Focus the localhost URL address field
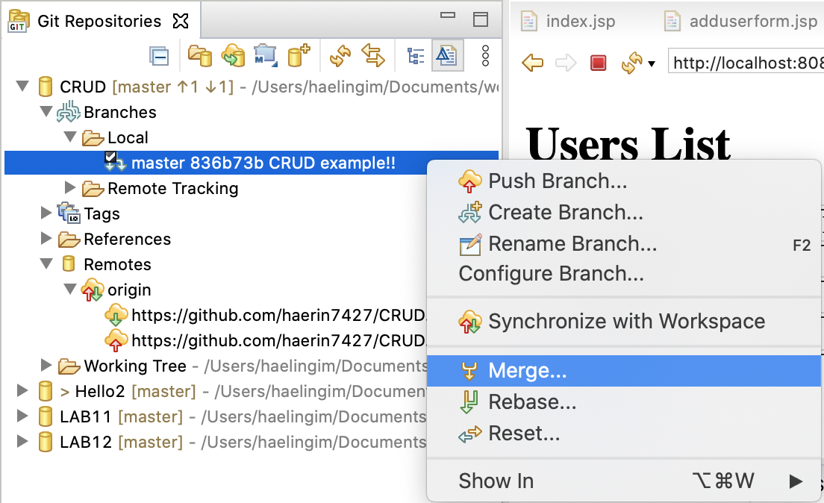Screen dimensions: 824x503 746,63
